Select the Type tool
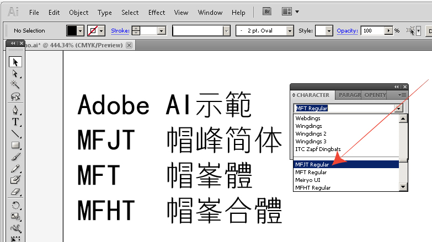This screenshot has height=242, width=432. pos(15,122)
